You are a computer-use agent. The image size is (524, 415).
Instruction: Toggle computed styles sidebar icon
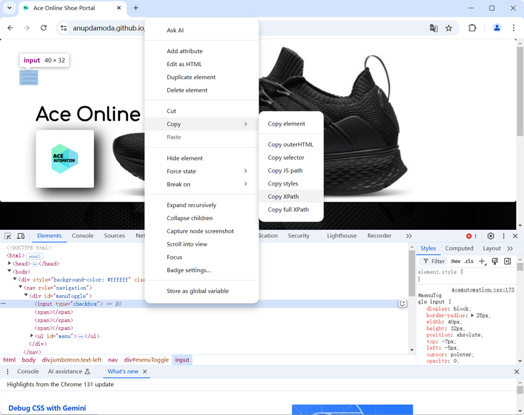point(507,261)
